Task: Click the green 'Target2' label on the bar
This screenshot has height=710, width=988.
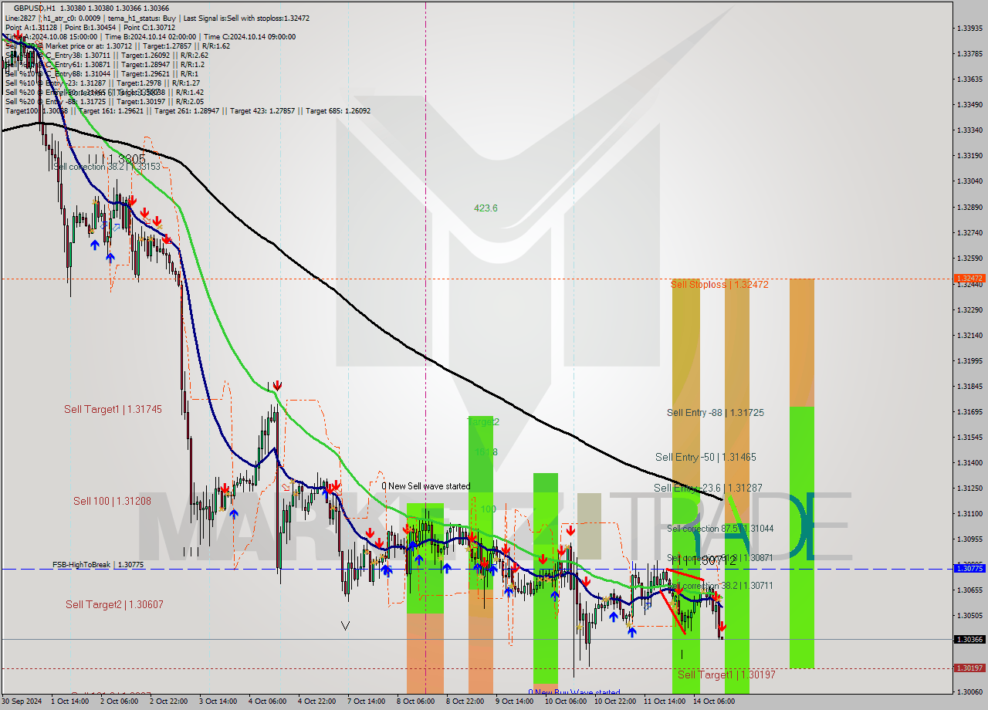Action: tap(484, 422)
